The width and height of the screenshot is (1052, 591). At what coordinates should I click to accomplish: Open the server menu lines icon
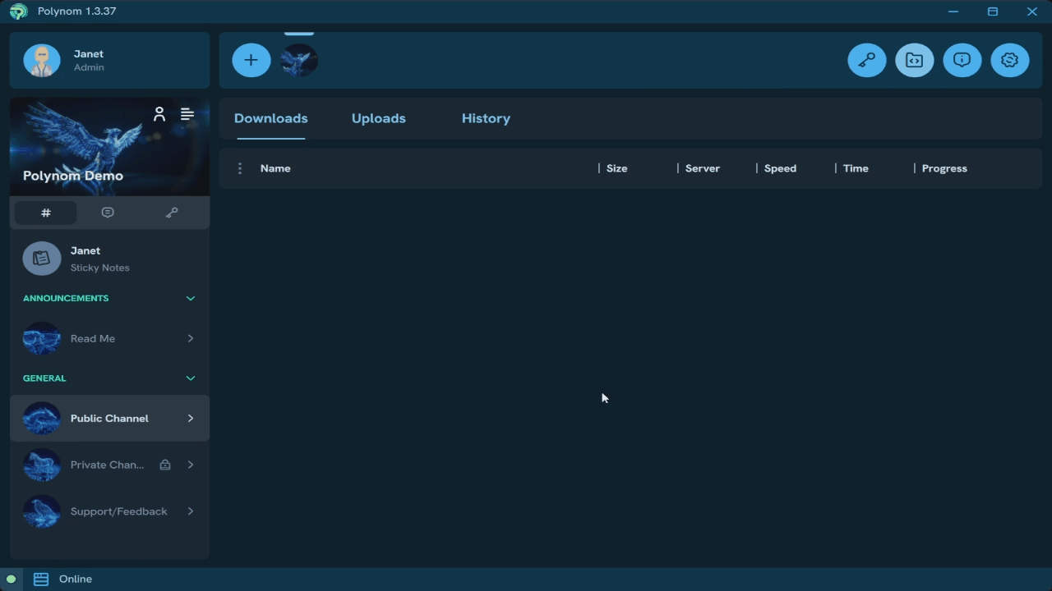point(187,114)
